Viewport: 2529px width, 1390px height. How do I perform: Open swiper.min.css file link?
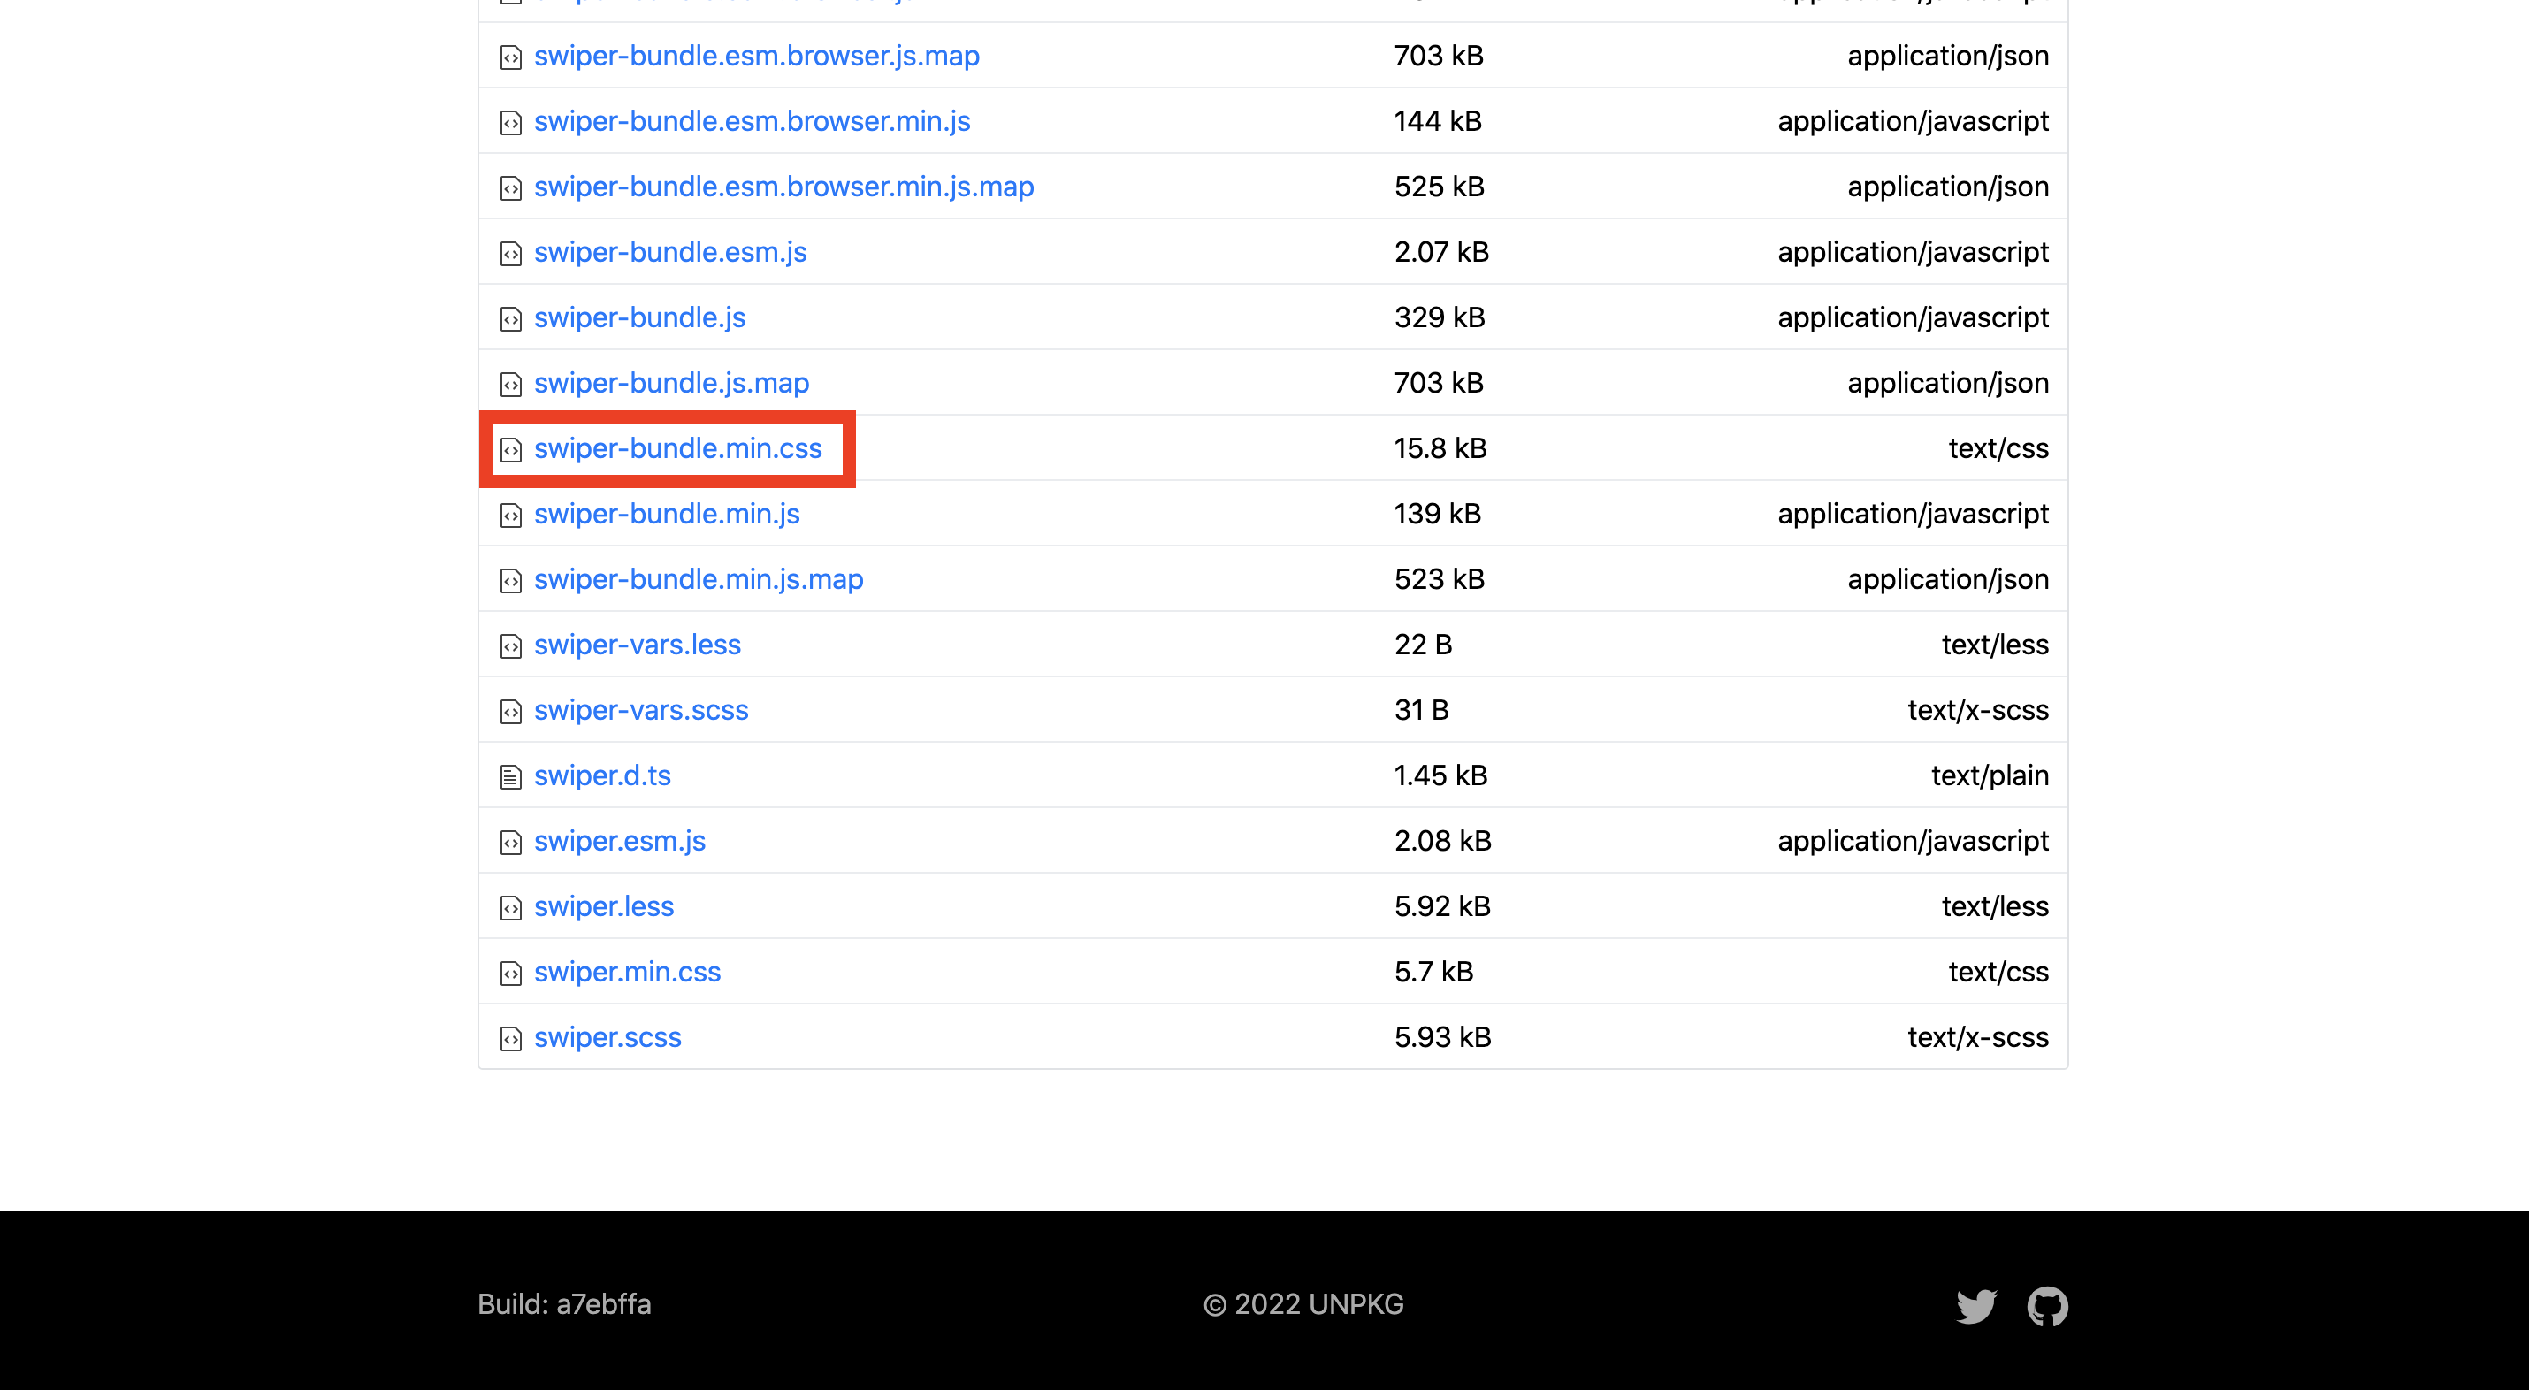(x=627, y=972)
